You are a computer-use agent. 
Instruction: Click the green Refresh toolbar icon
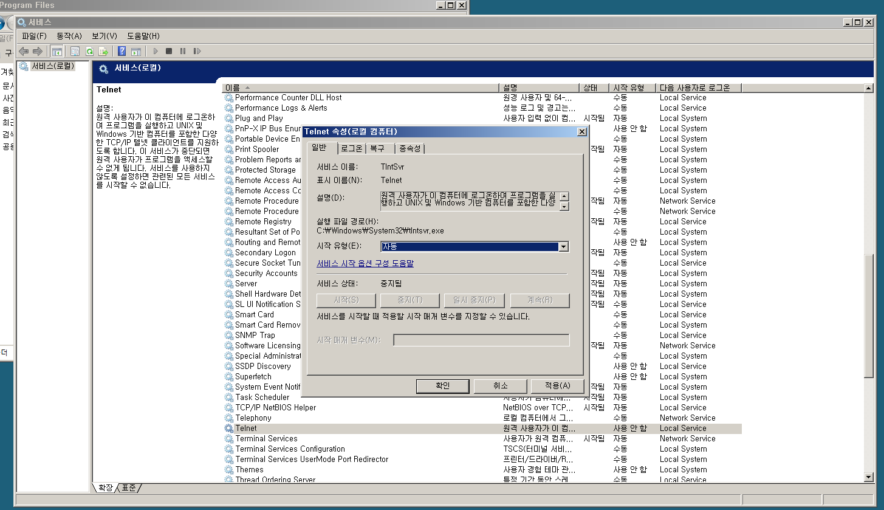89,52
